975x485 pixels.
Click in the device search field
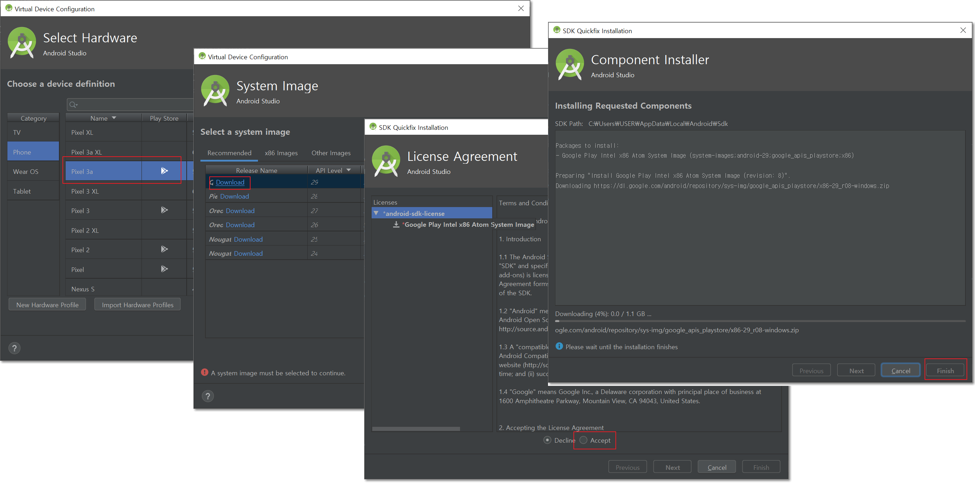point(131,105)
